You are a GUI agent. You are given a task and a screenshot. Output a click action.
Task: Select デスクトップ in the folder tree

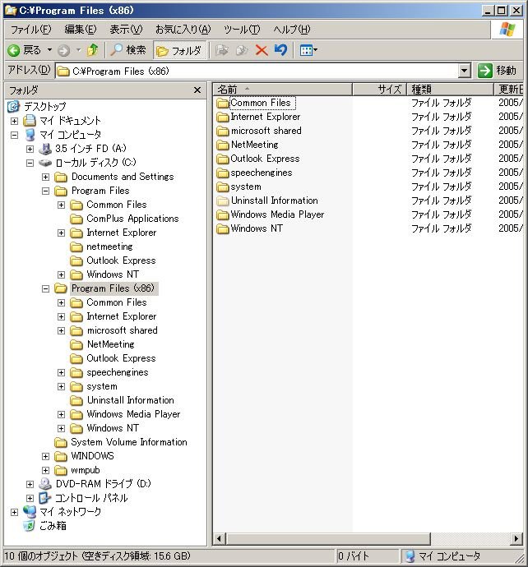(x=45, y=106)
